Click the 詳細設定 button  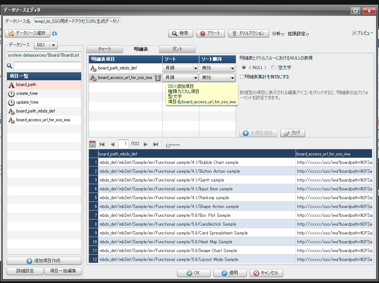click(25, 271)
